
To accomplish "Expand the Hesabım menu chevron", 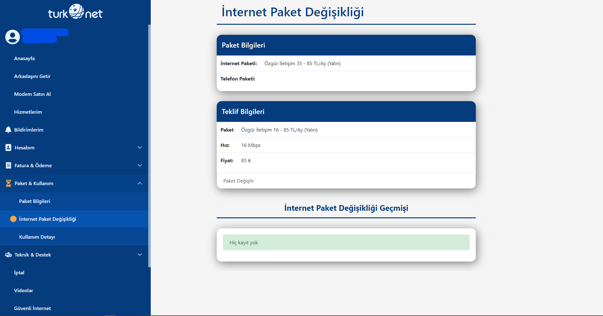I will click(140, 148).
